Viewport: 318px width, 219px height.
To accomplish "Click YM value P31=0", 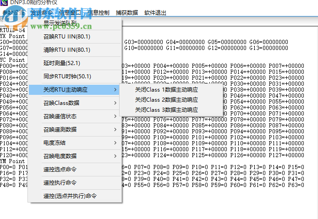I will (x=296, y=173).
